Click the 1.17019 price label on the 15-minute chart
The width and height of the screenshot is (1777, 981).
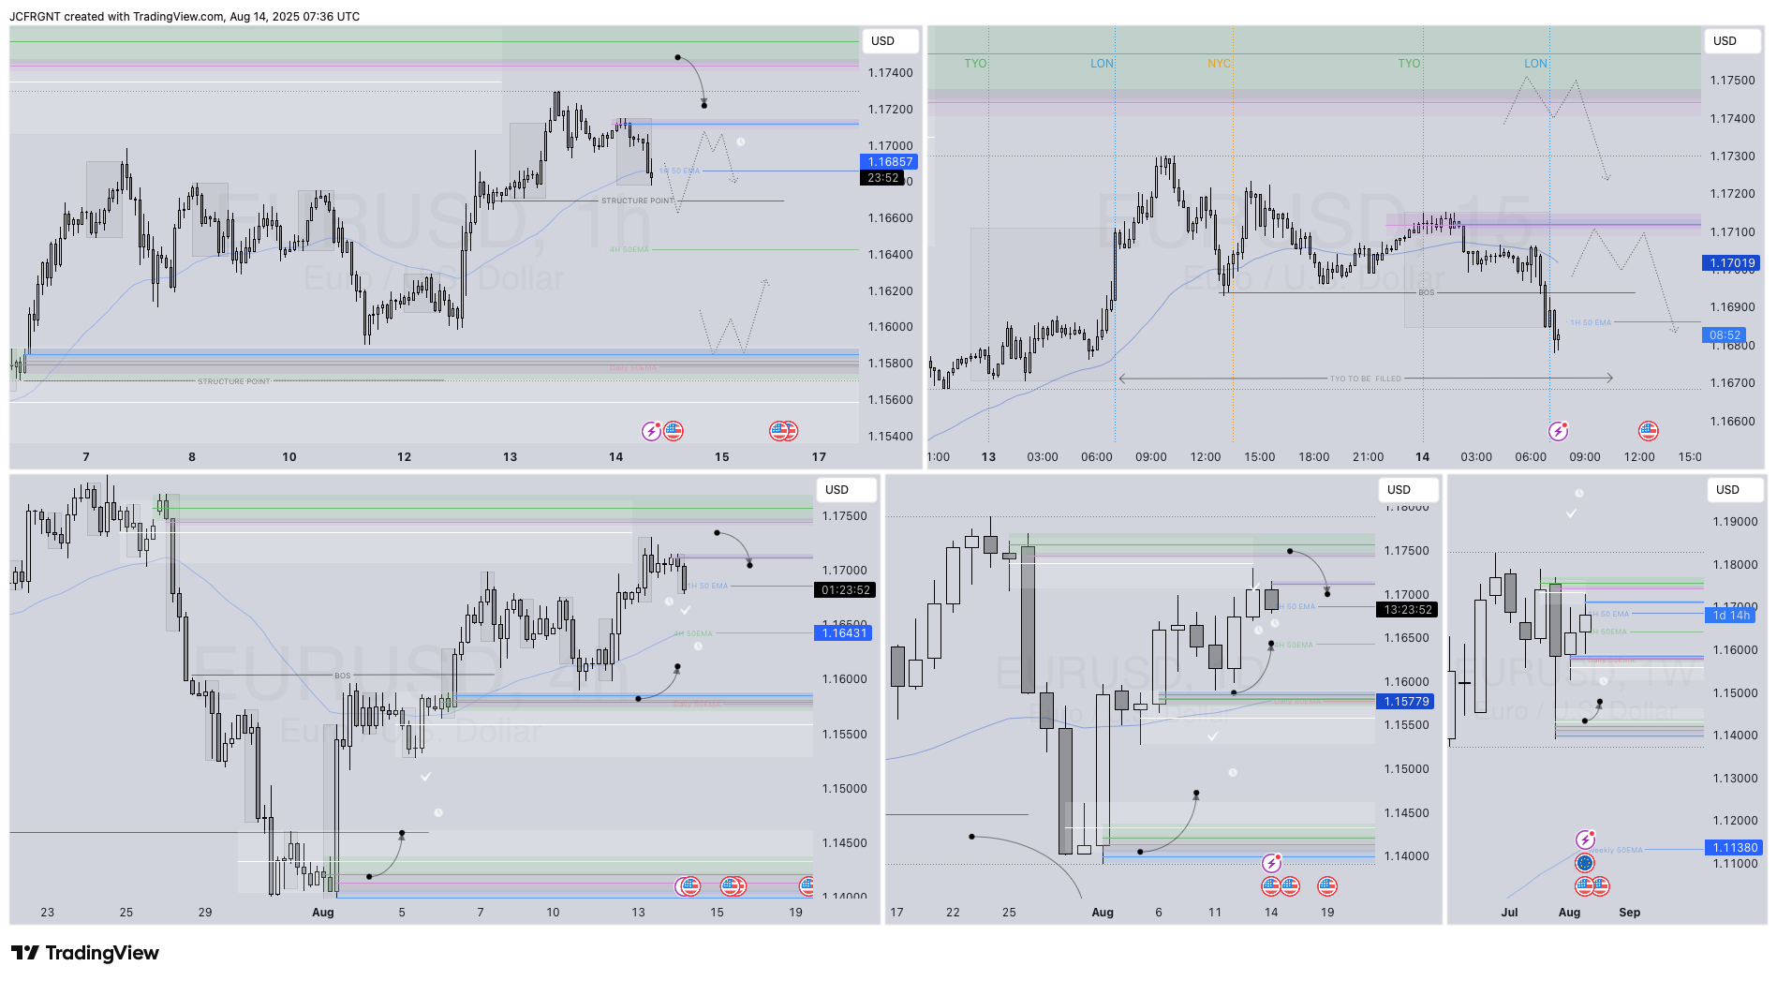pos(1731,263)
